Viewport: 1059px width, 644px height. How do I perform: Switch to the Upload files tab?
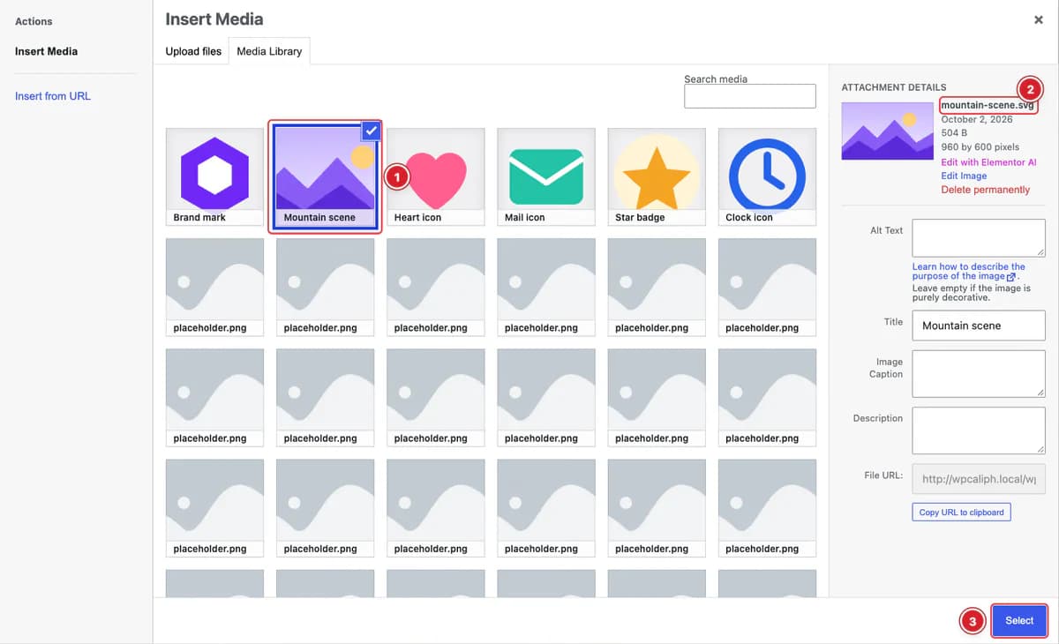(x=193, y=51)
